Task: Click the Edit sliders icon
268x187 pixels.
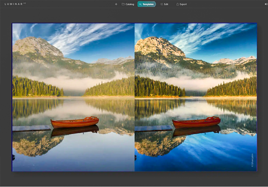Action: (161, 4)
